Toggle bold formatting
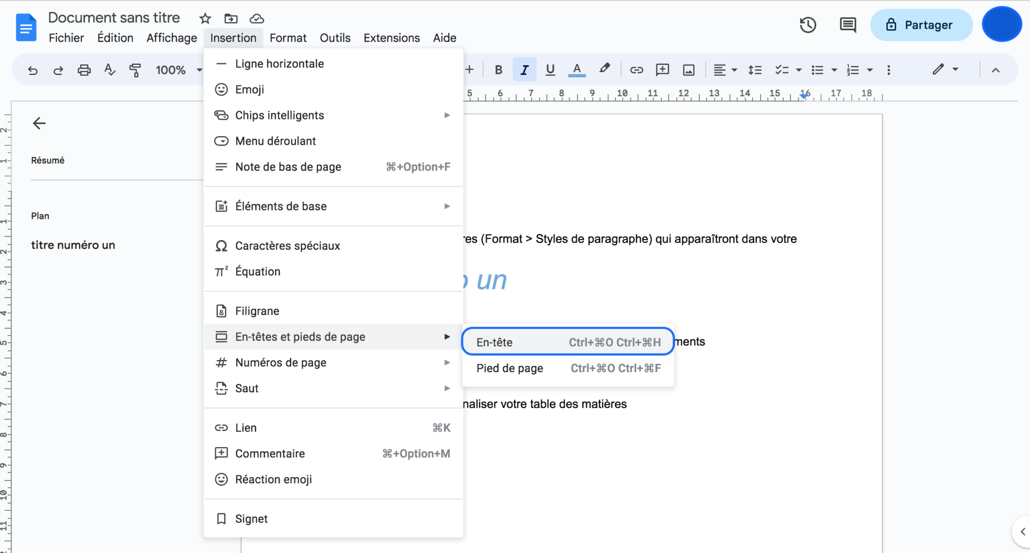 coord(498,69)
